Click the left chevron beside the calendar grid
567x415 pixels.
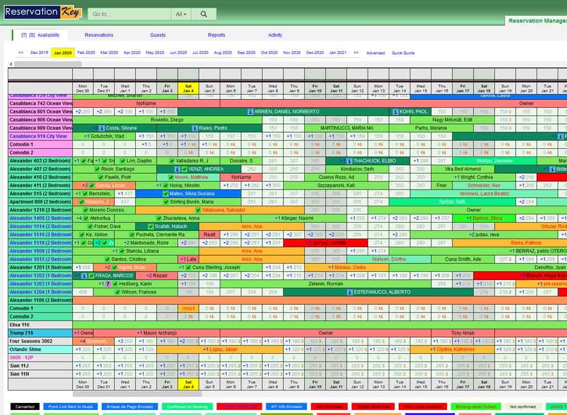tap(10, 65)
